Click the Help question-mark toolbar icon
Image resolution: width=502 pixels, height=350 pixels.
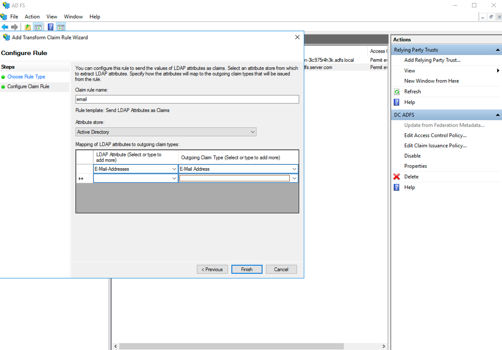pyautogui.click(x=50, y=27)
